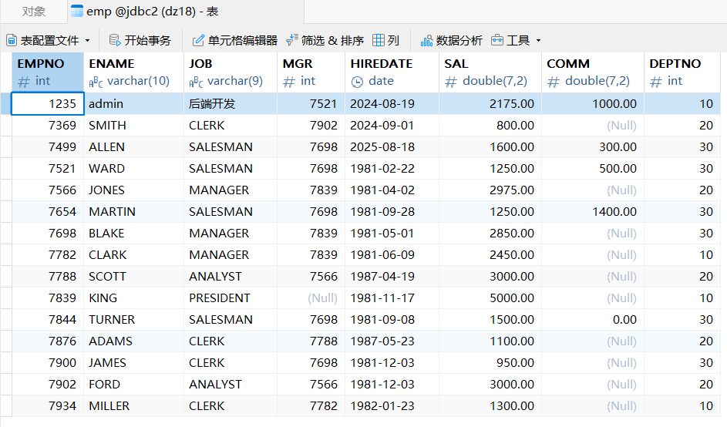The height and width of the screenshot is (427, 727).
Task: Select the salary 2975.00 cell
Action: pyautogui.click(x=490, y=190)
